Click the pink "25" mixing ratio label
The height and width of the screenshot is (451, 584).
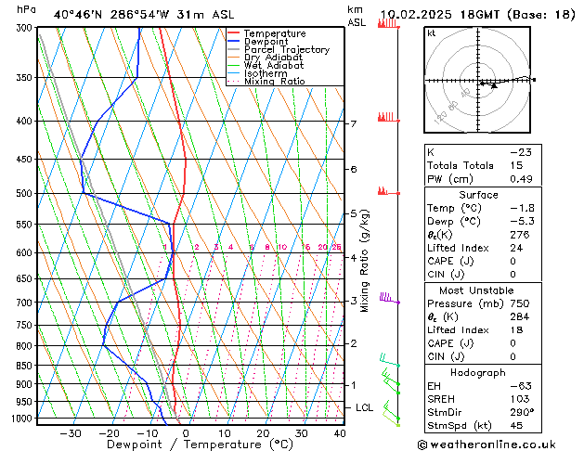336,247
